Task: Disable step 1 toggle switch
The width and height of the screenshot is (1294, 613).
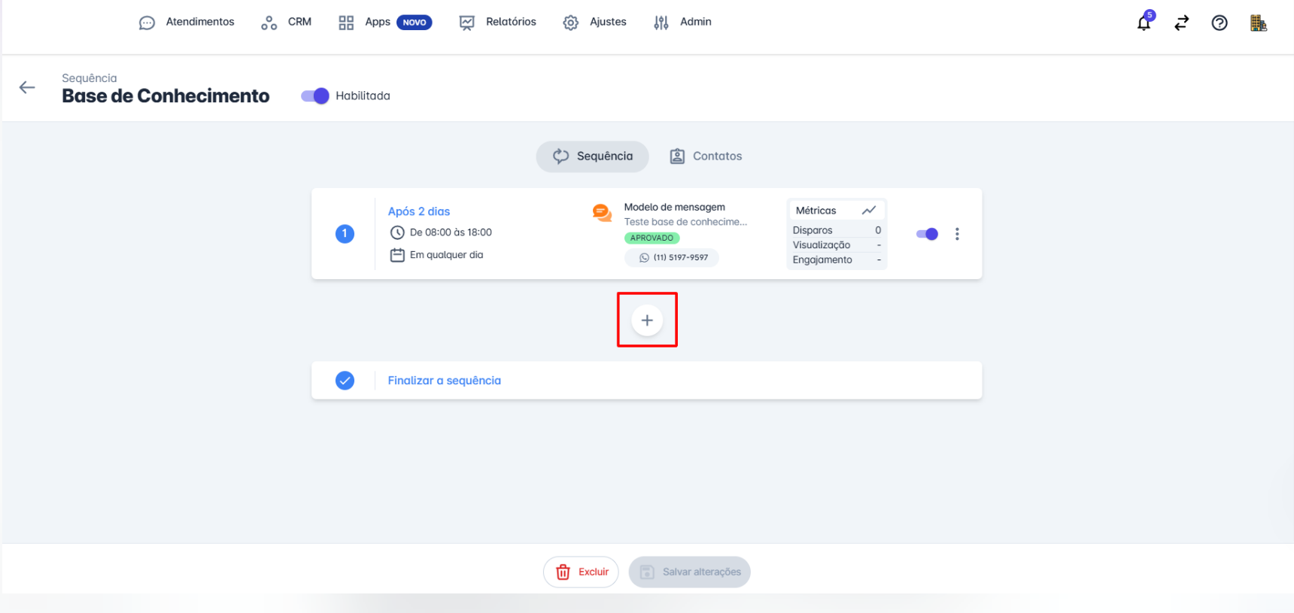Action: (927, 234)
